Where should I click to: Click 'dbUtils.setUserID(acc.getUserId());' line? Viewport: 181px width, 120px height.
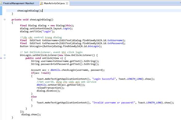(x=61, y=85)
